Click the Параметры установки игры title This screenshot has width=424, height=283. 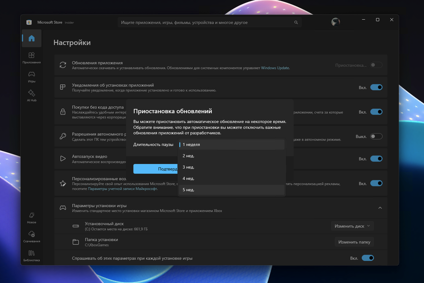tap(99, 206)
